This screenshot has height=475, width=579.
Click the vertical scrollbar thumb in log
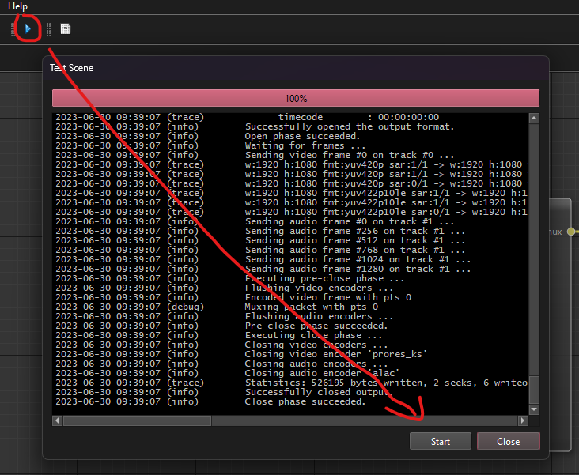click(x=534, y=390)
